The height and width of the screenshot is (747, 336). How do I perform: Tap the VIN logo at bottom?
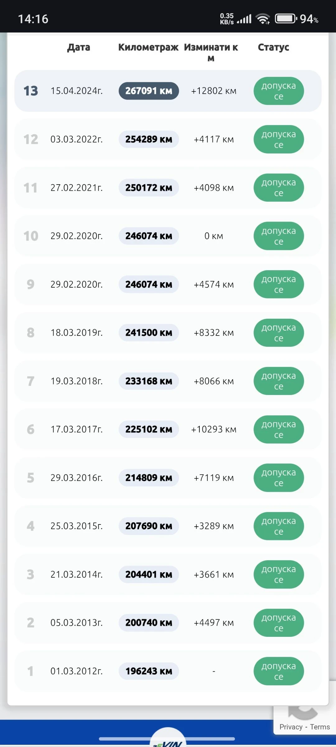[x=168, y=739]
